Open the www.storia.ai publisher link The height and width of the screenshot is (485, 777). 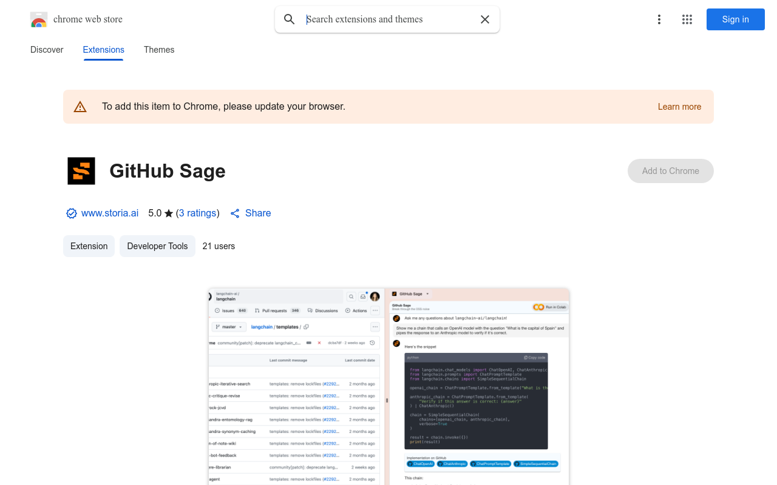tap(110, 213)
